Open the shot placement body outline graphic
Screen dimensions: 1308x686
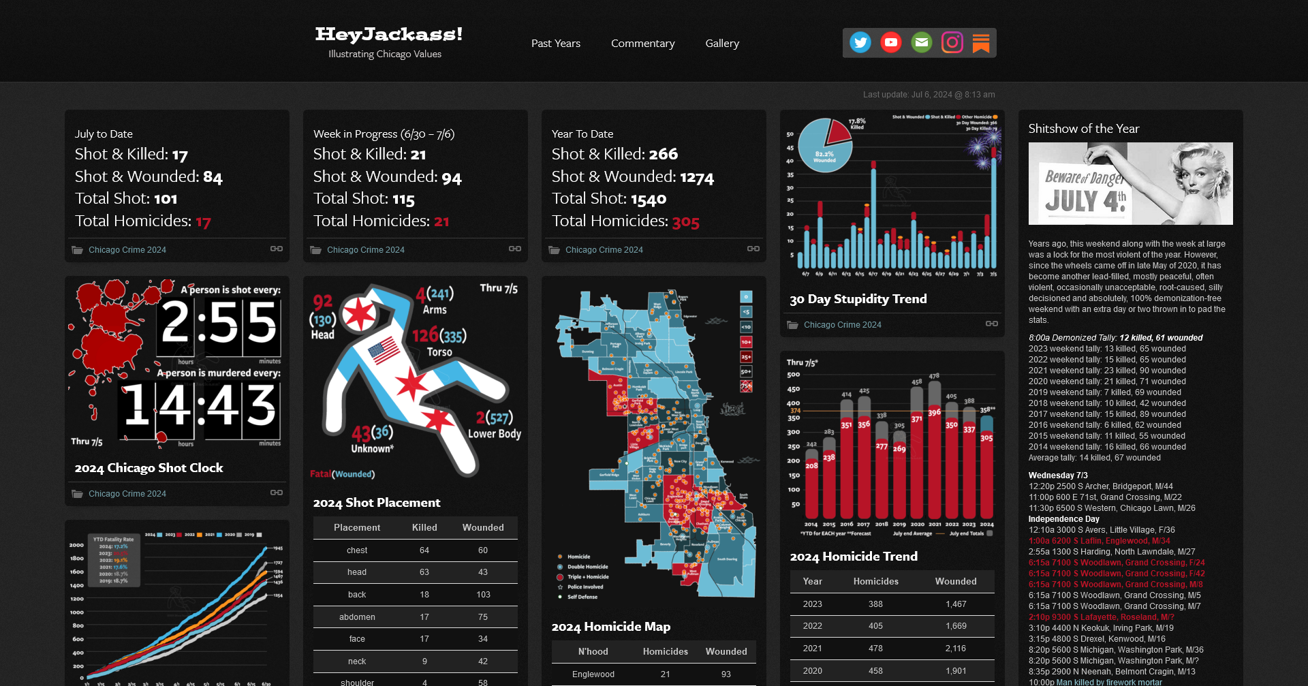click(416, 381)
